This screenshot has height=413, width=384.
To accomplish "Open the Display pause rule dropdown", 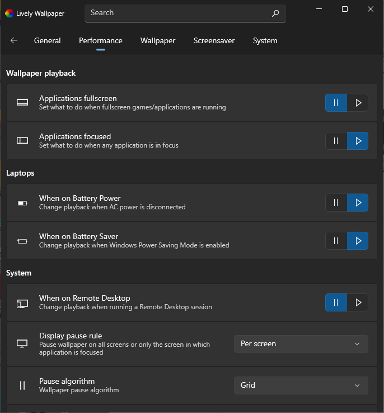I will (301, 344).
